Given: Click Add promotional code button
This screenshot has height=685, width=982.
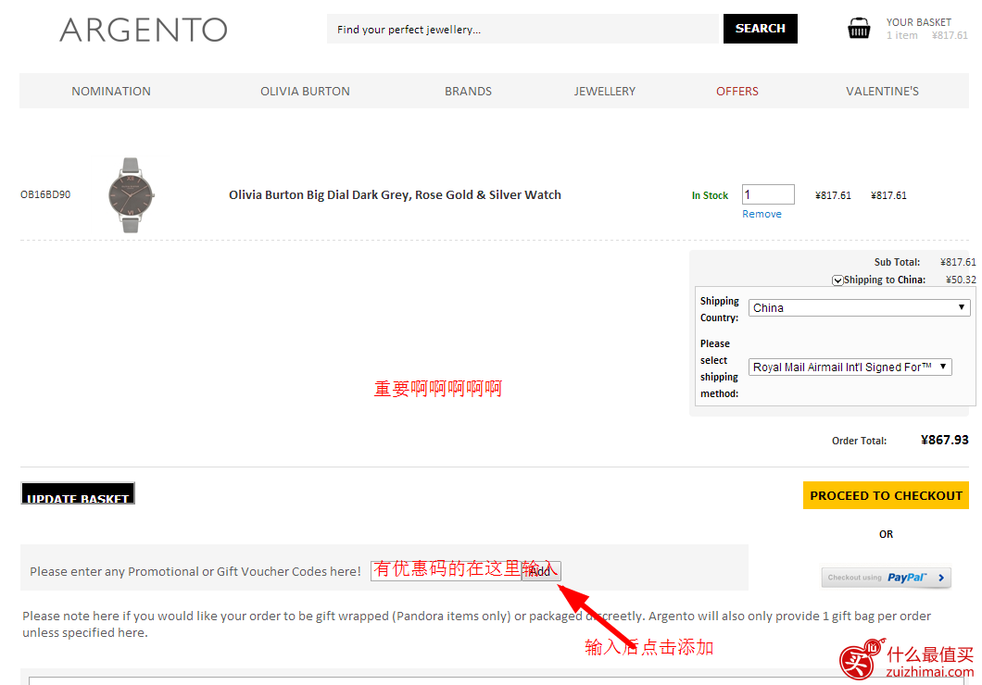Looking at the screenshot, I should [541, 571].
